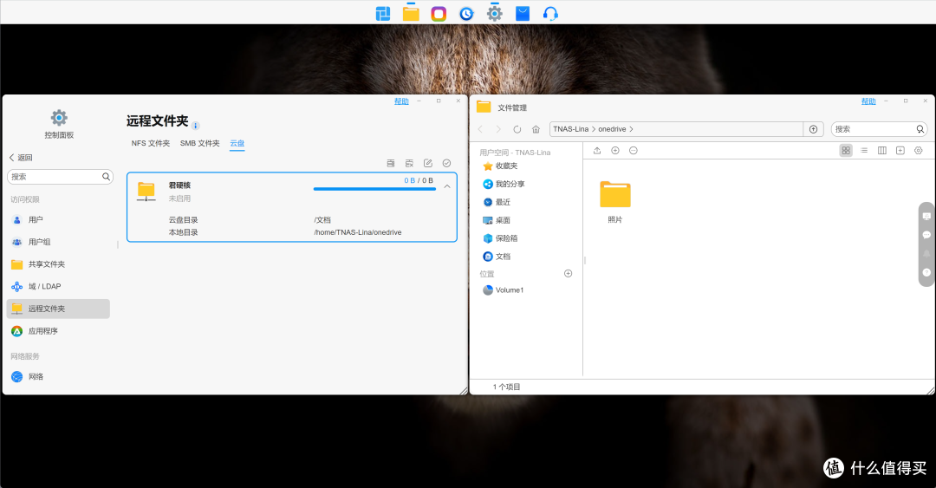Select the 云盘 tab
Image resolution: width=936 pixels, height=488 pixels.
click(x=237, y=143)
